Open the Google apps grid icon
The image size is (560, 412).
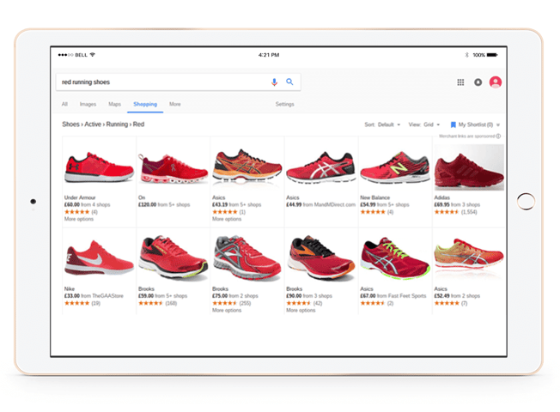pos(460,82)
